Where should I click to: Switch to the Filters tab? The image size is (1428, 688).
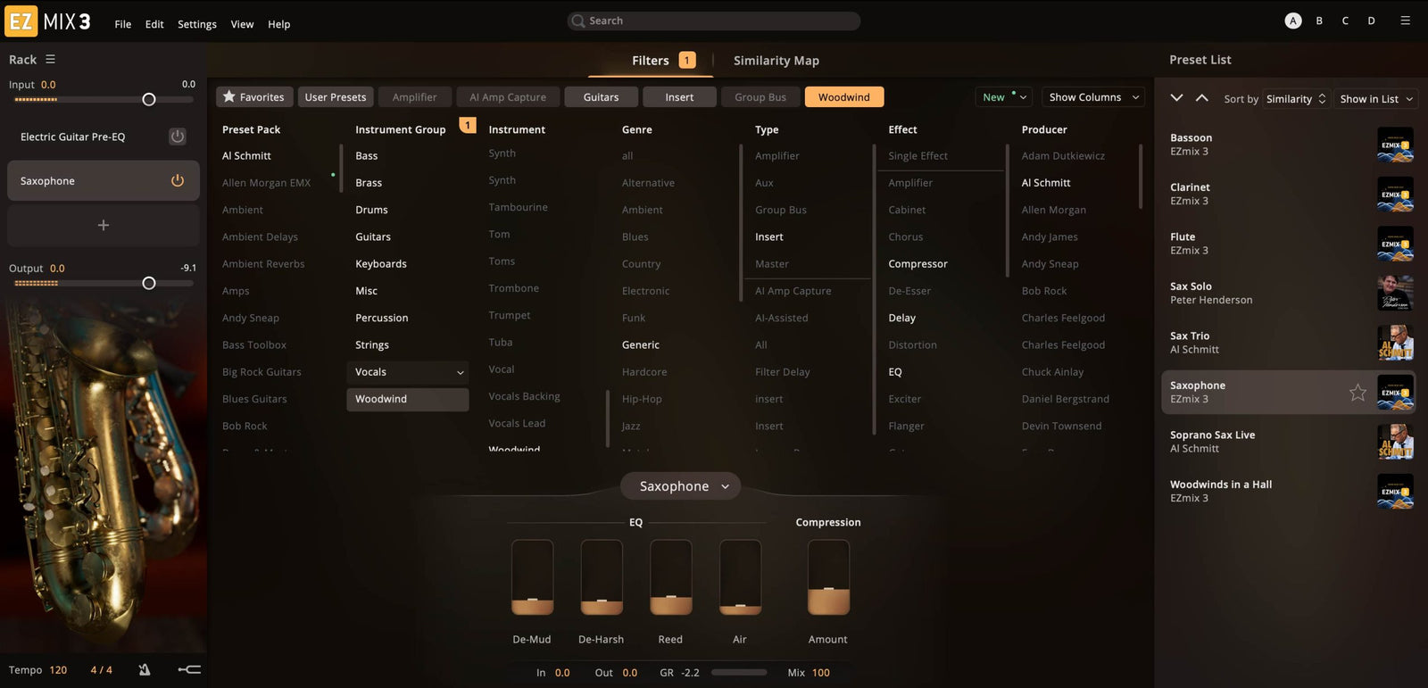[x=651, y=61]
